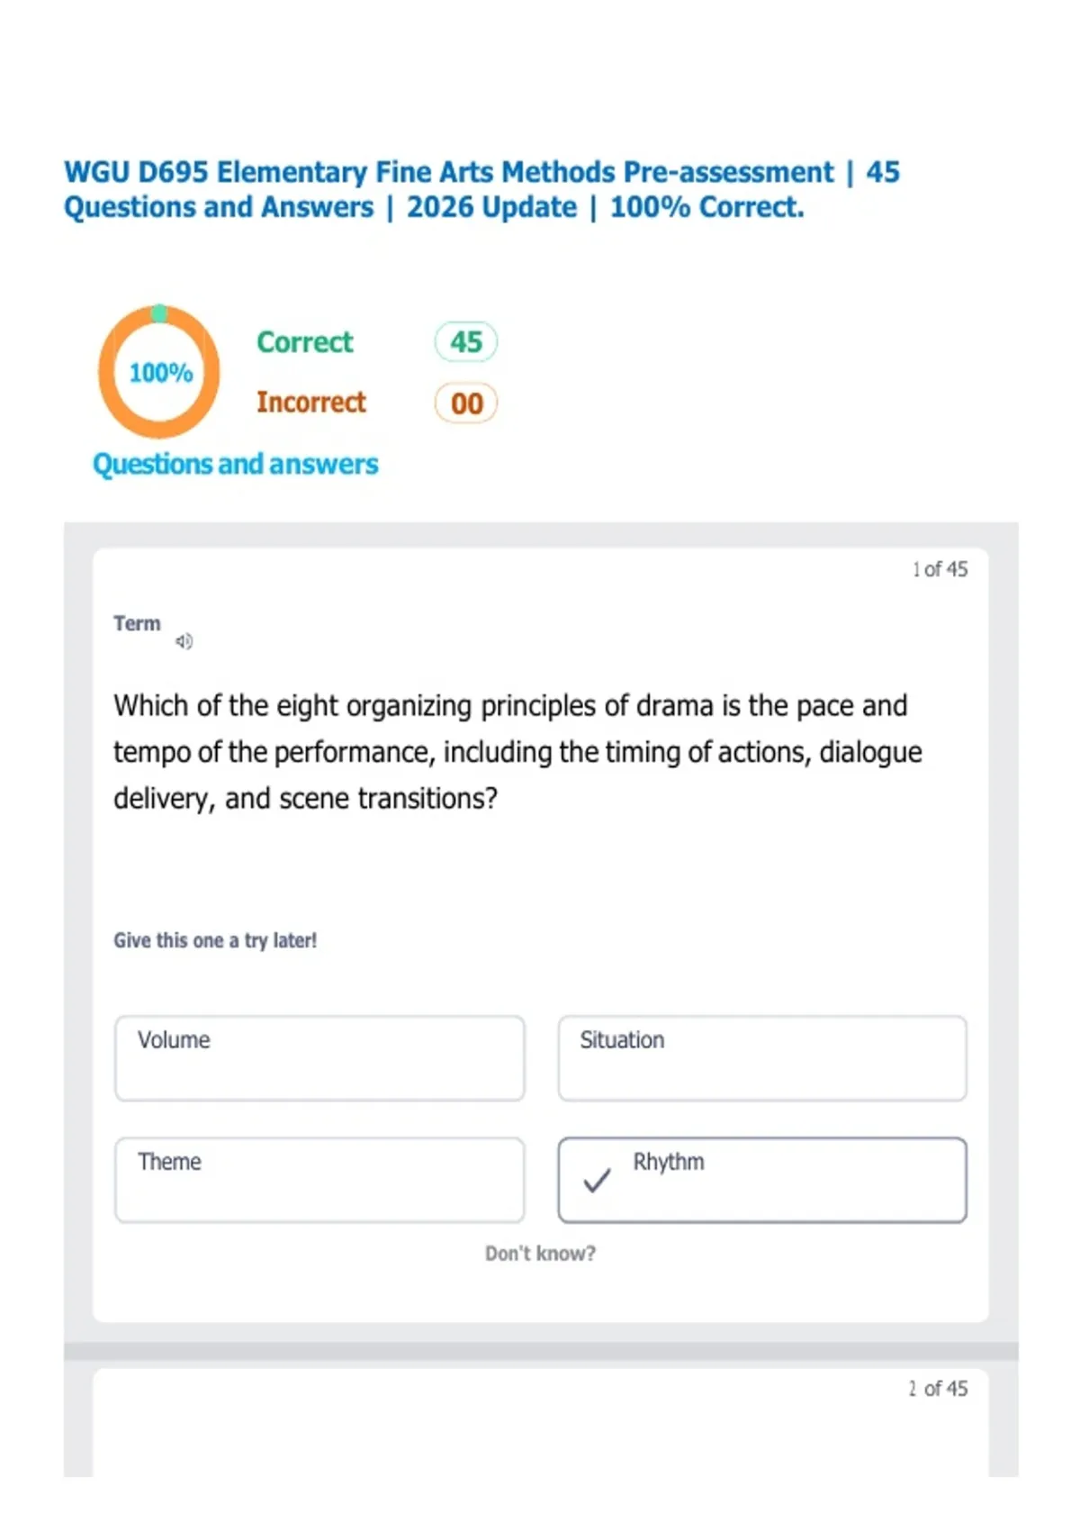Click the "Term" label on the card
The width and height of the screenshot is (1080, 1531).
tap(137, 623)
